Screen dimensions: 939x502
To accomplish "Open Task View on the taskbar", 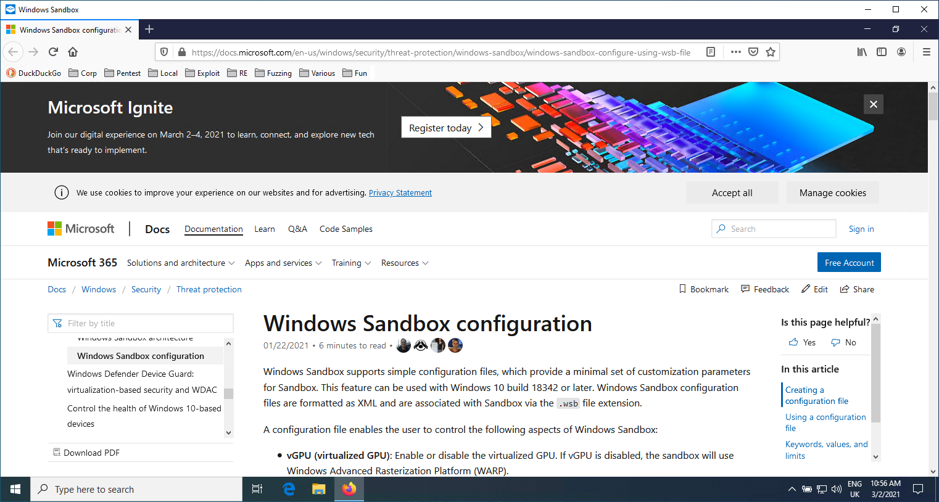I will coord(257,489).
